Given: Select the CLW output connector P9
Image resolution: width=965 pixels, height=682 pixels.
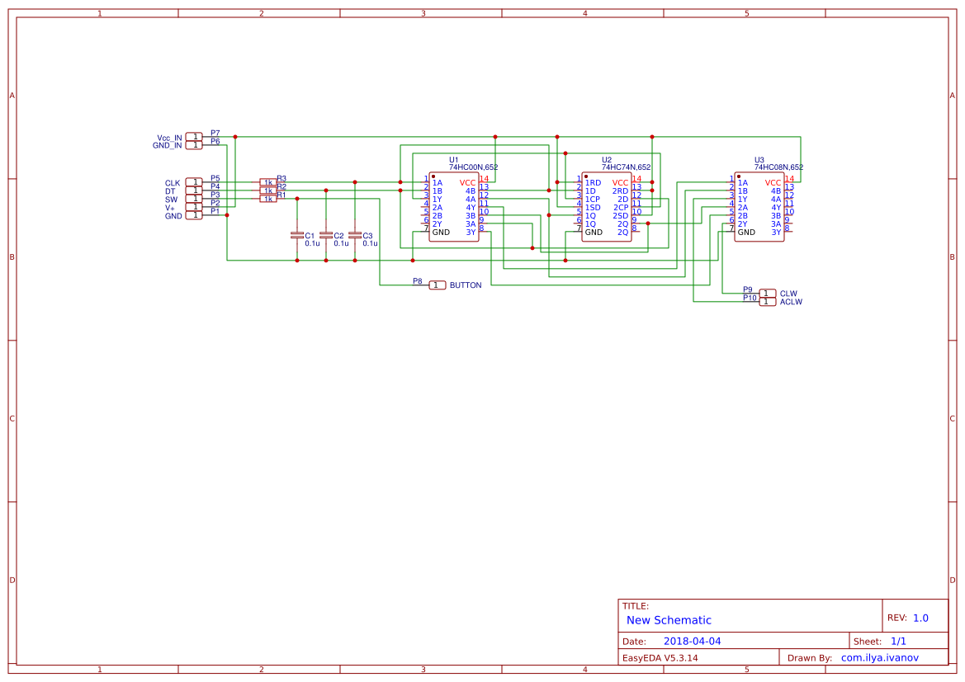Looking at the screenshot, I should pyautogui.click(x=766, y=293).
